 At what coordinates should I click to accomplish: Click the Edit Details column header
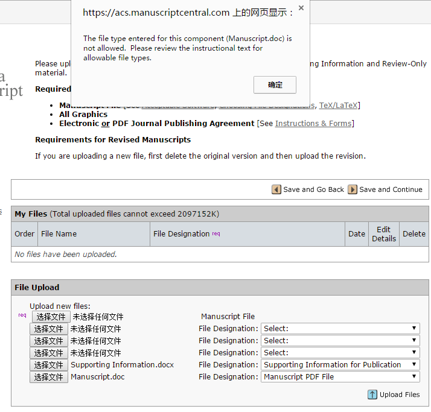(384, 234)
